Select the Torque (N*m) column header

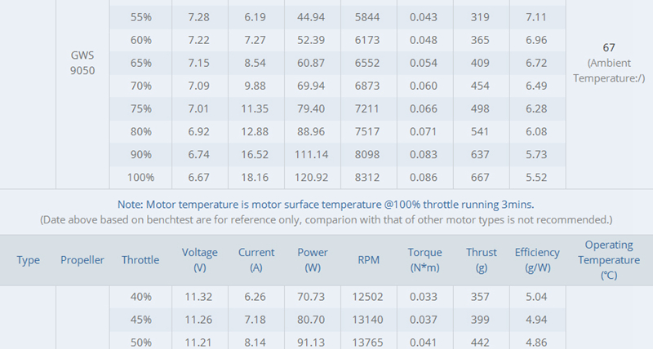[x=424, y=260]
